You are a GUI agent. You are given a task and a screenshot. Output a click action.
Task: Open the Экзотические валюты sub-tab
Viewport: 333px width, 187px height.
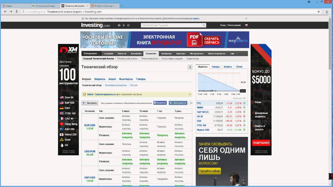116,85
